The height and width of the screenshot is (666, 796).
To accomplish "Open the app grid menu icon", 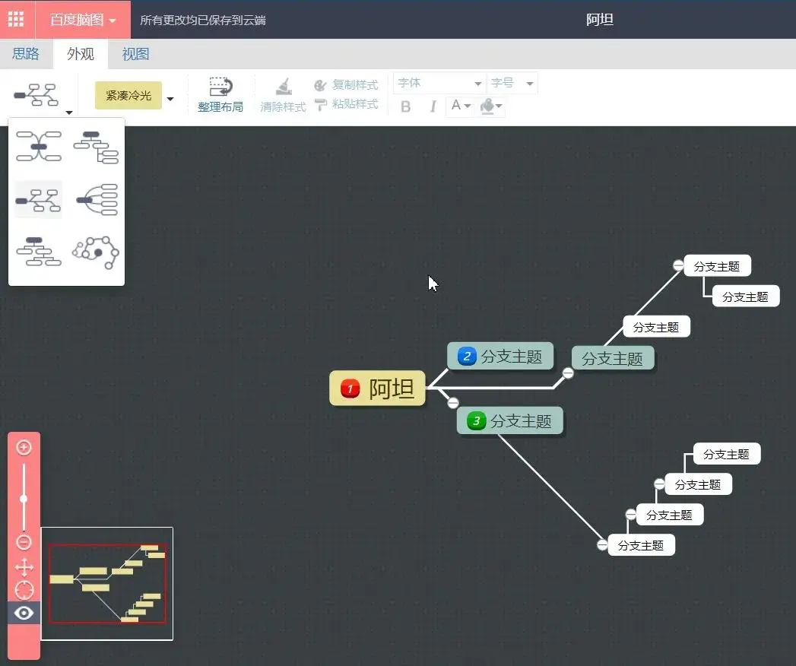I will (x=16, y=19).
